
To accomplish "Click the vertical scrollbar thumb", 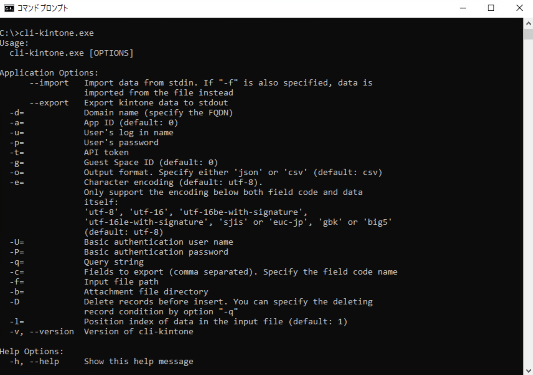I will 528,34.
